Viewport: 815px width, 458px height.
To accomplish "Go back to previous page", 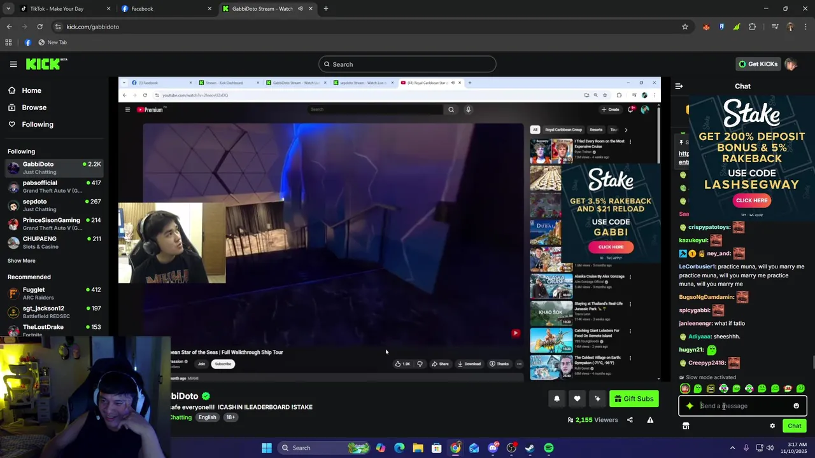I will [9, 27].
